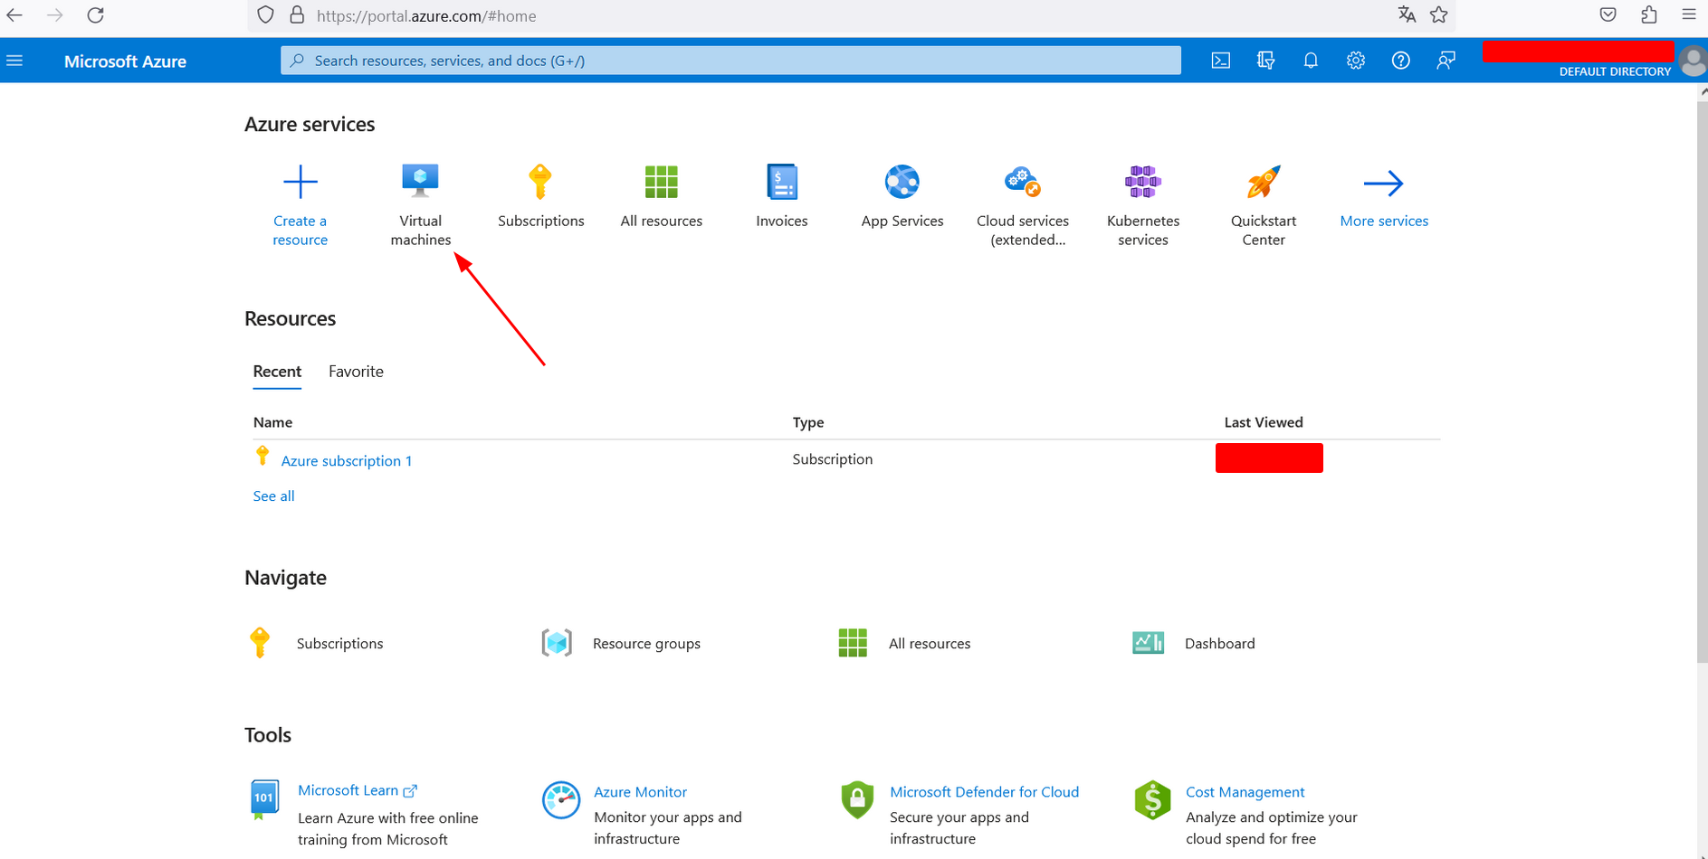Open the browser extensions puzzle icon
1708x859 pixels.
point(1649,14)
